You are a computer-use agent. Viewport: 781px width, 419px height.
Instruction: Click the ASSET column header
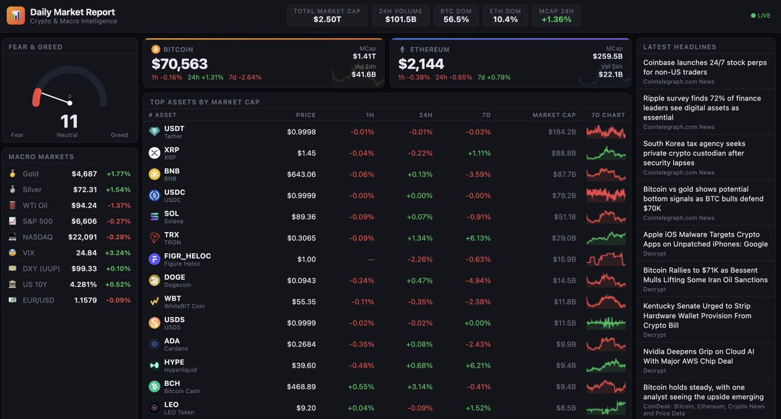(x=165, y=115)
